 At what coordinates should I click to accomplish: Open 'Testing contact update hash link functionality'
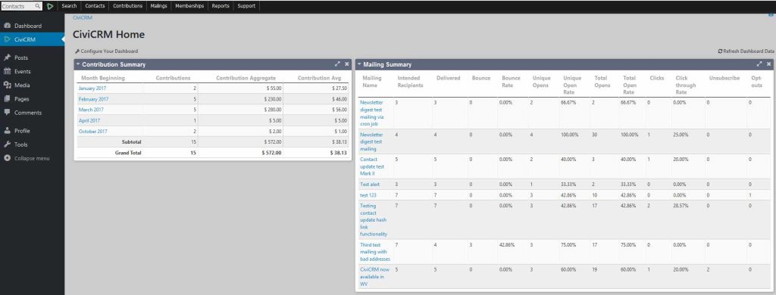coord(374,220)
